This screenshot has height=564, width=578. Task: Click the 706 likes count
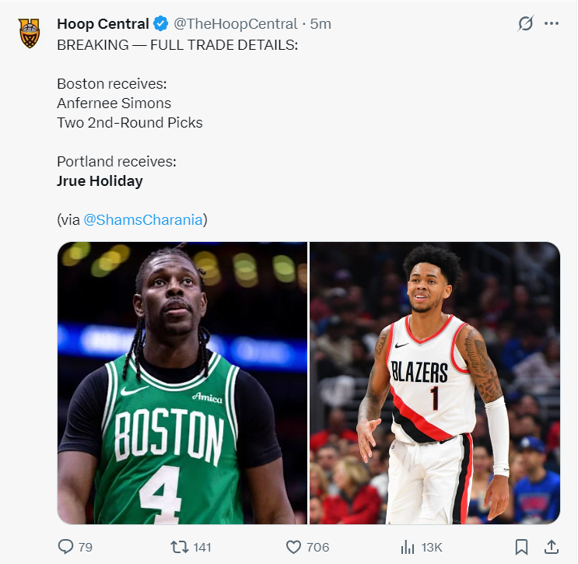[317, 548]
